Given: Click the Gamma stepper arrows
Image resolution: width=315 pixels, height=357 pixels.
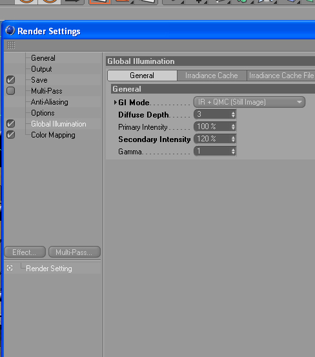Looking at the screenshot, I should coord(233,151).
